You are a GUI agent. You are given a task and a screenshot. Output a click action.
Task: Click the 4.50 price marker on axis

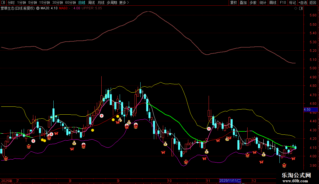[307, 109]
